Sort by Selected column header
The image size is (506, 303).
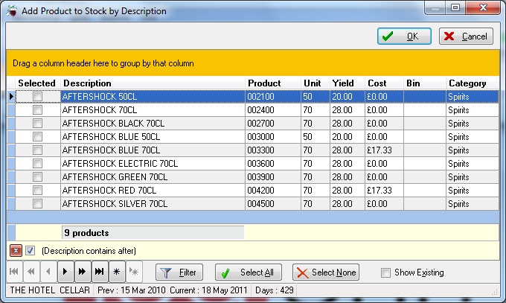click(x=38, y=83)
